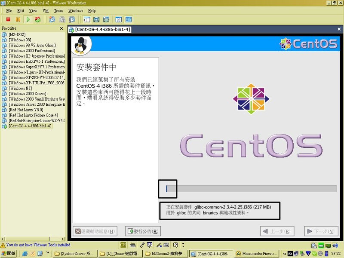Click the 隱藏輔助訊息(H) button

[95, 231]
